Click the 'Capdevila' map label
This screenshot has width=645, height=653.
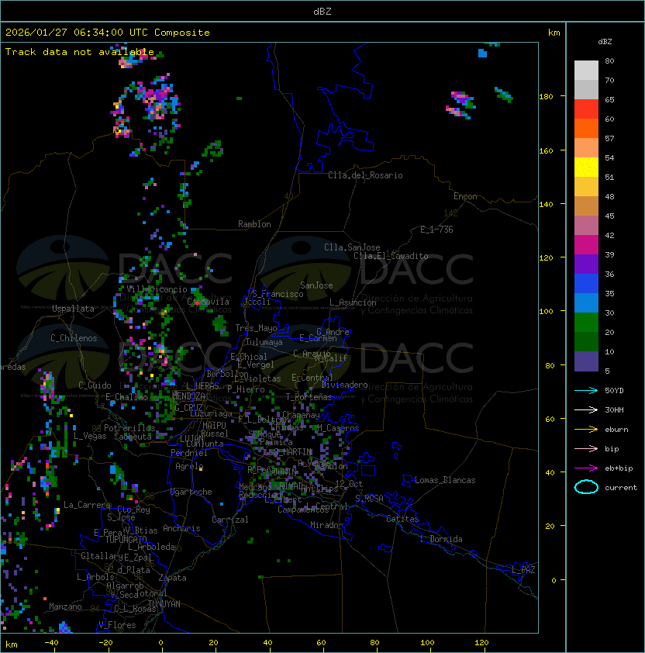pyautogui.click(x=208, y=302)
